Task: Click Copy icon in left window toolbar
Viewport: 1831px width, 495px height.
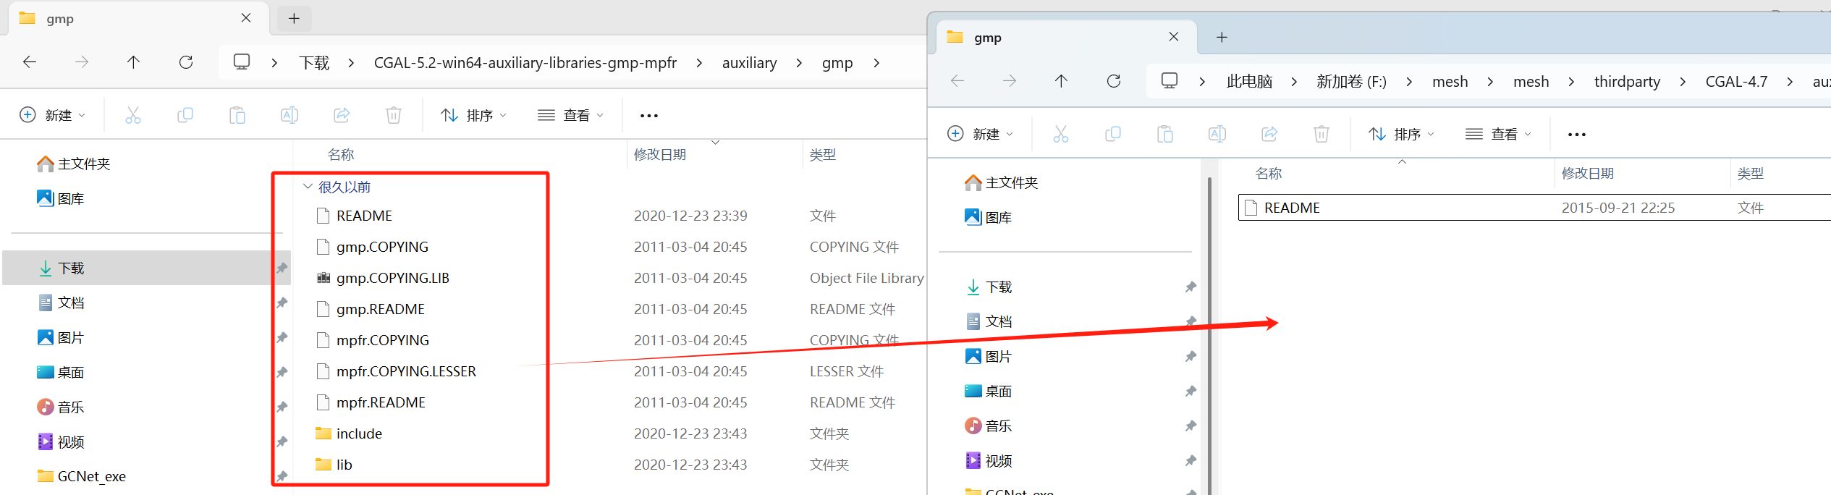Action: coord(185,115)
